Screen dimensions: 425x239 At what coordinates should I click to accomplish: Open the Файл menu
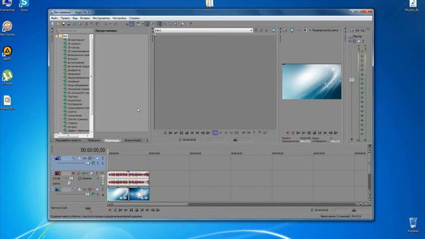point(54,18)
